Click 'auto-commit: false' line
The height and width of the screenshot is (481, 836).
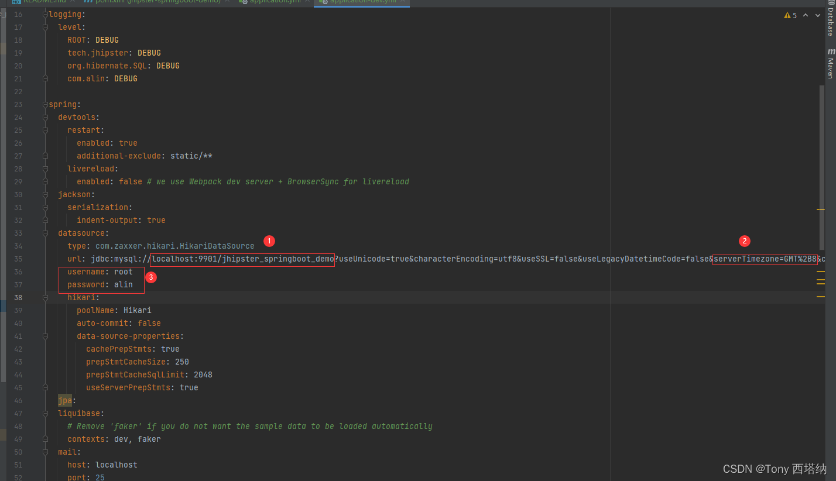tap(119, 324)
